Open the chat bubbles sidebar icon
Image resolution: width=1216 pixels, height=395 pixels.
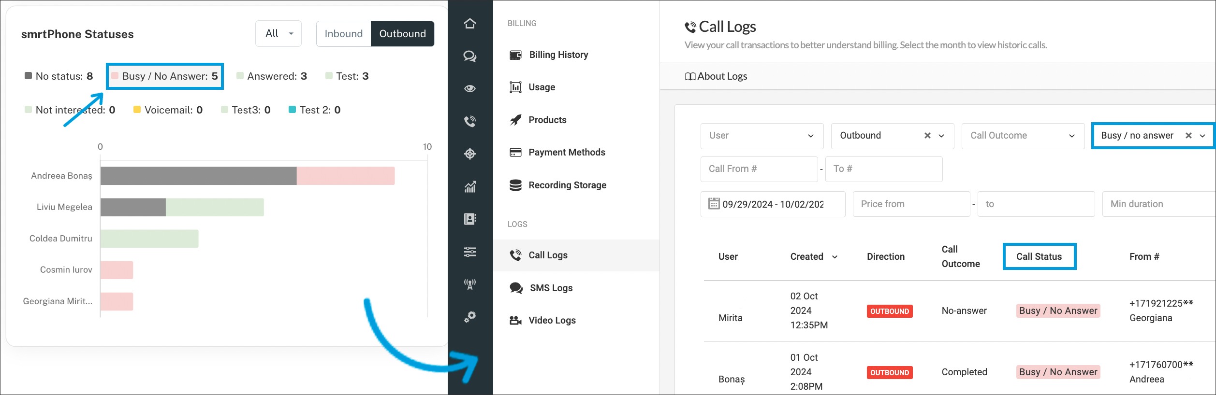(469, 56)
